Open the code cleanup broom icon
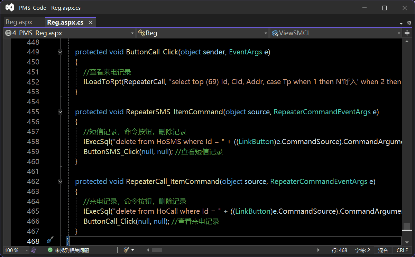Image resolution: width=415 pixels, height=257 pixels. (127, 250)
